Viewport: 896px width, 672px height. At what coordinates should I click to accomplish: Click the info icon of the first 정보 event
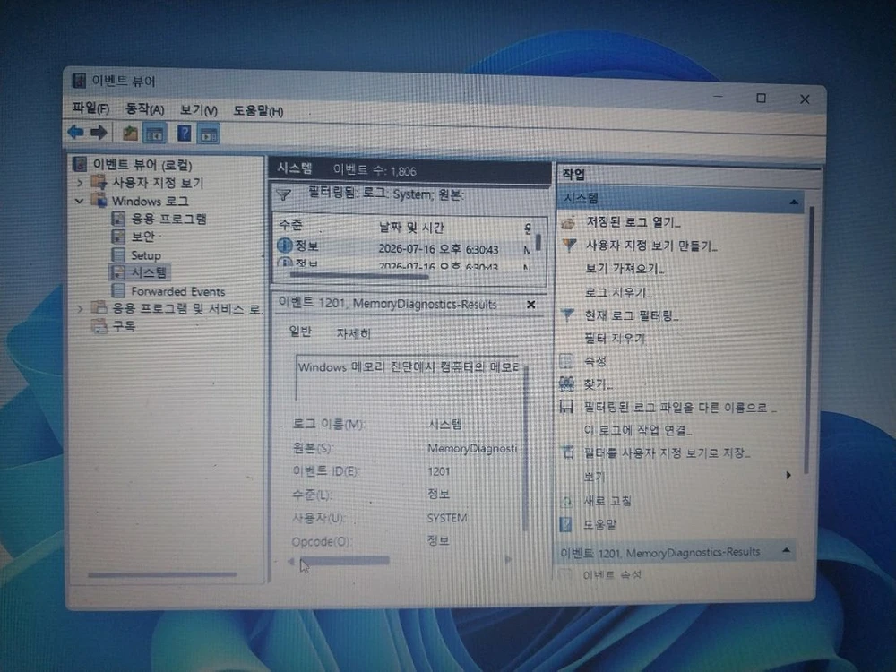[285, 246]
